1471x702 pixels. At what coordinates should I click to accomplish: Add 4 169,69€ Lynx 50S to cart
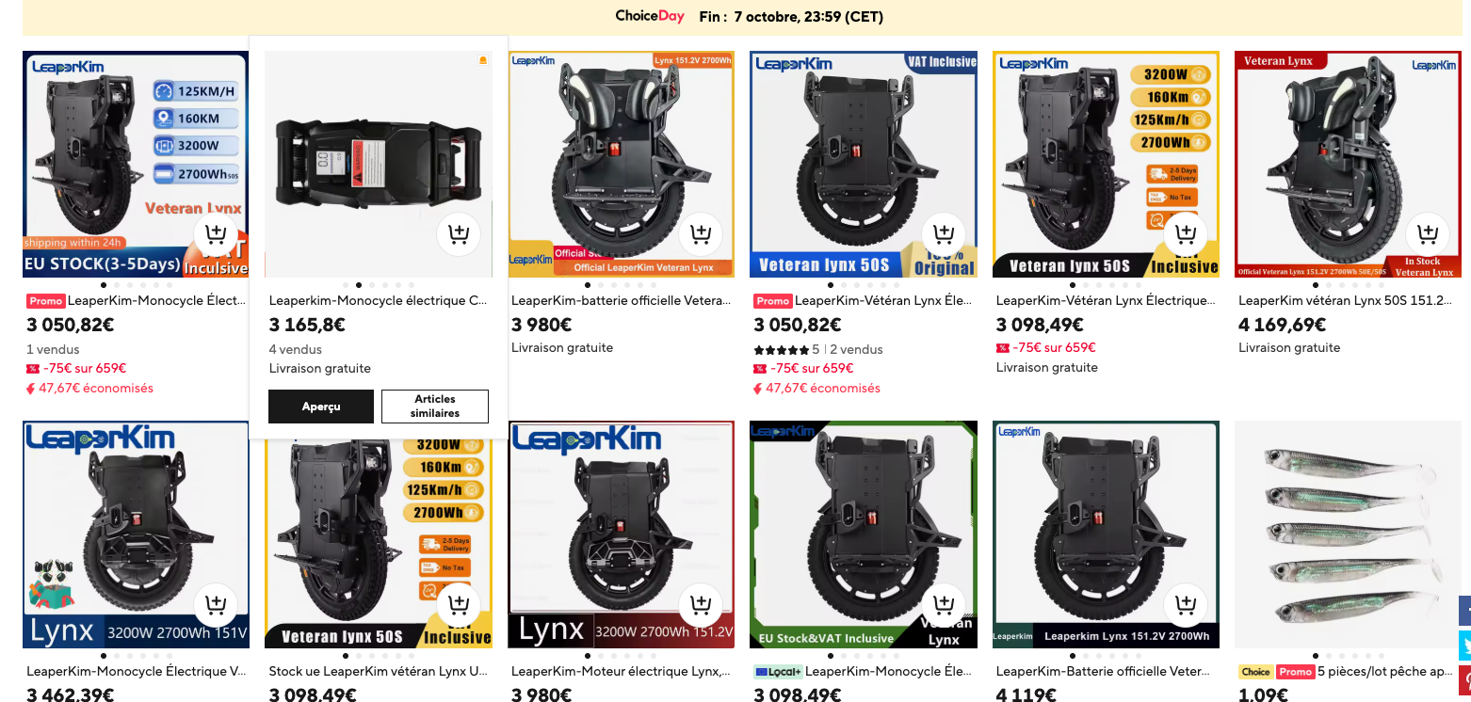1429,233
